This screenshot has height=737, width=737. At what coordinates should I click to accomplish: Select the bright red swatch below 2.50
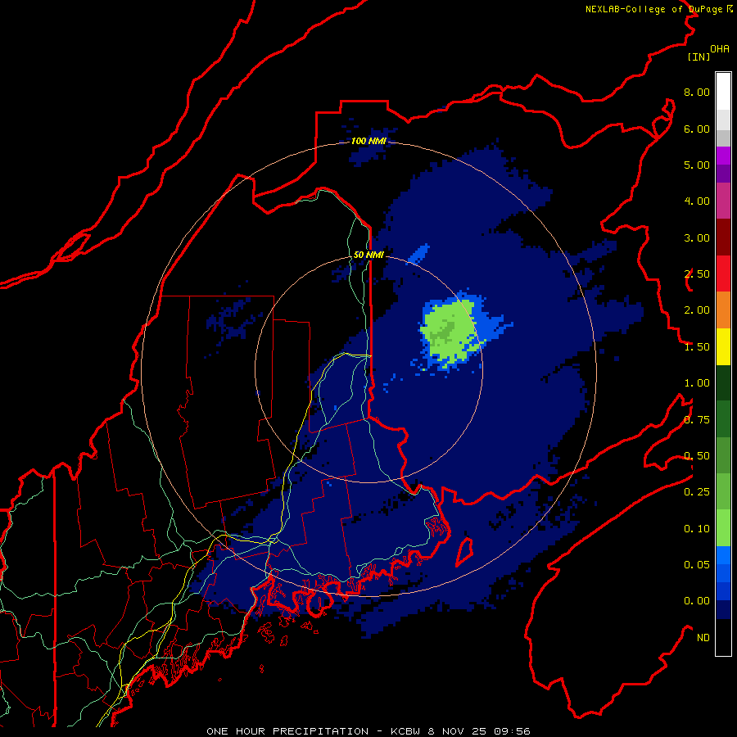click(x=723, y=274)
